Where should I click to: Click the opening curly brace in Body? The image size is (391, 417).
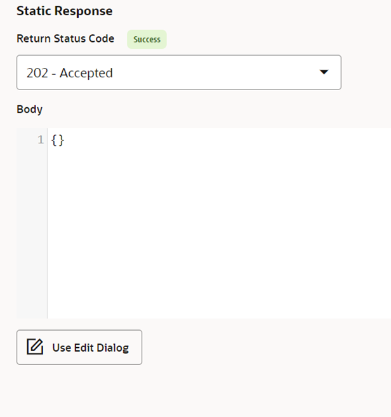(55, 140)
